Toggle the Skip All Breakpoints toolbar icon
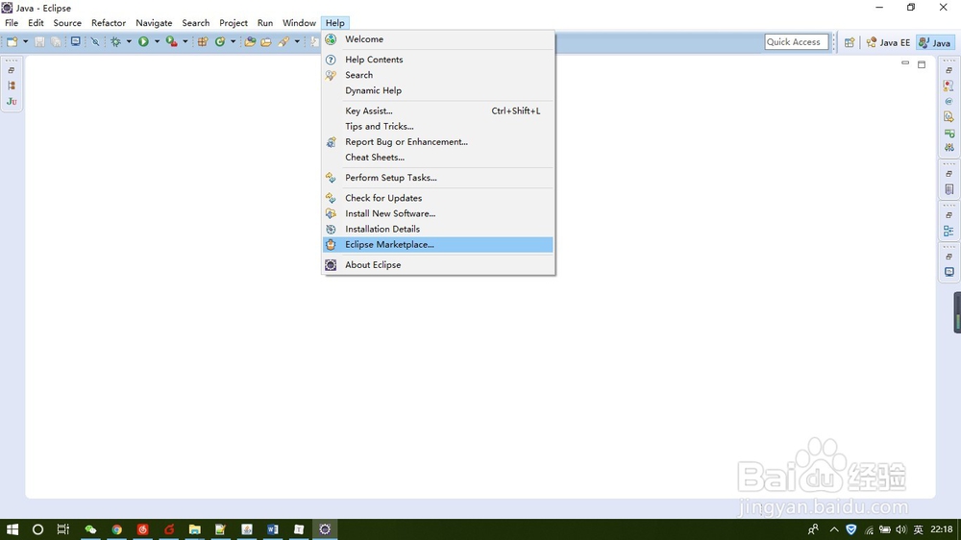Screen dimensions: 961x540 95,41
